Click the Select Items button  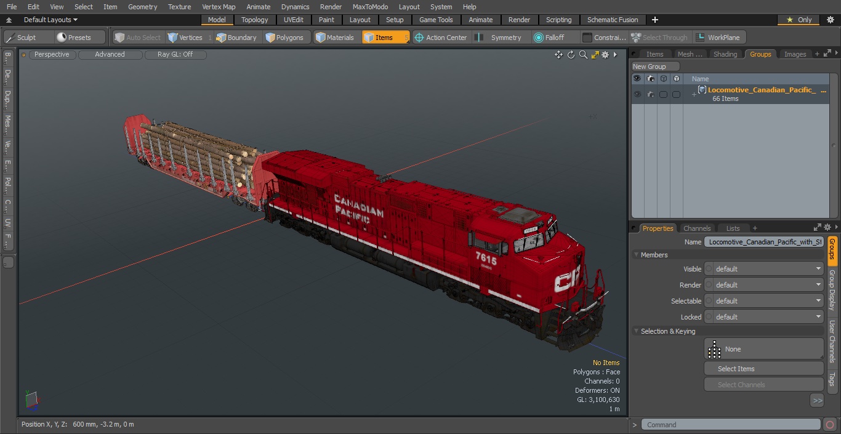click(763, 369)
